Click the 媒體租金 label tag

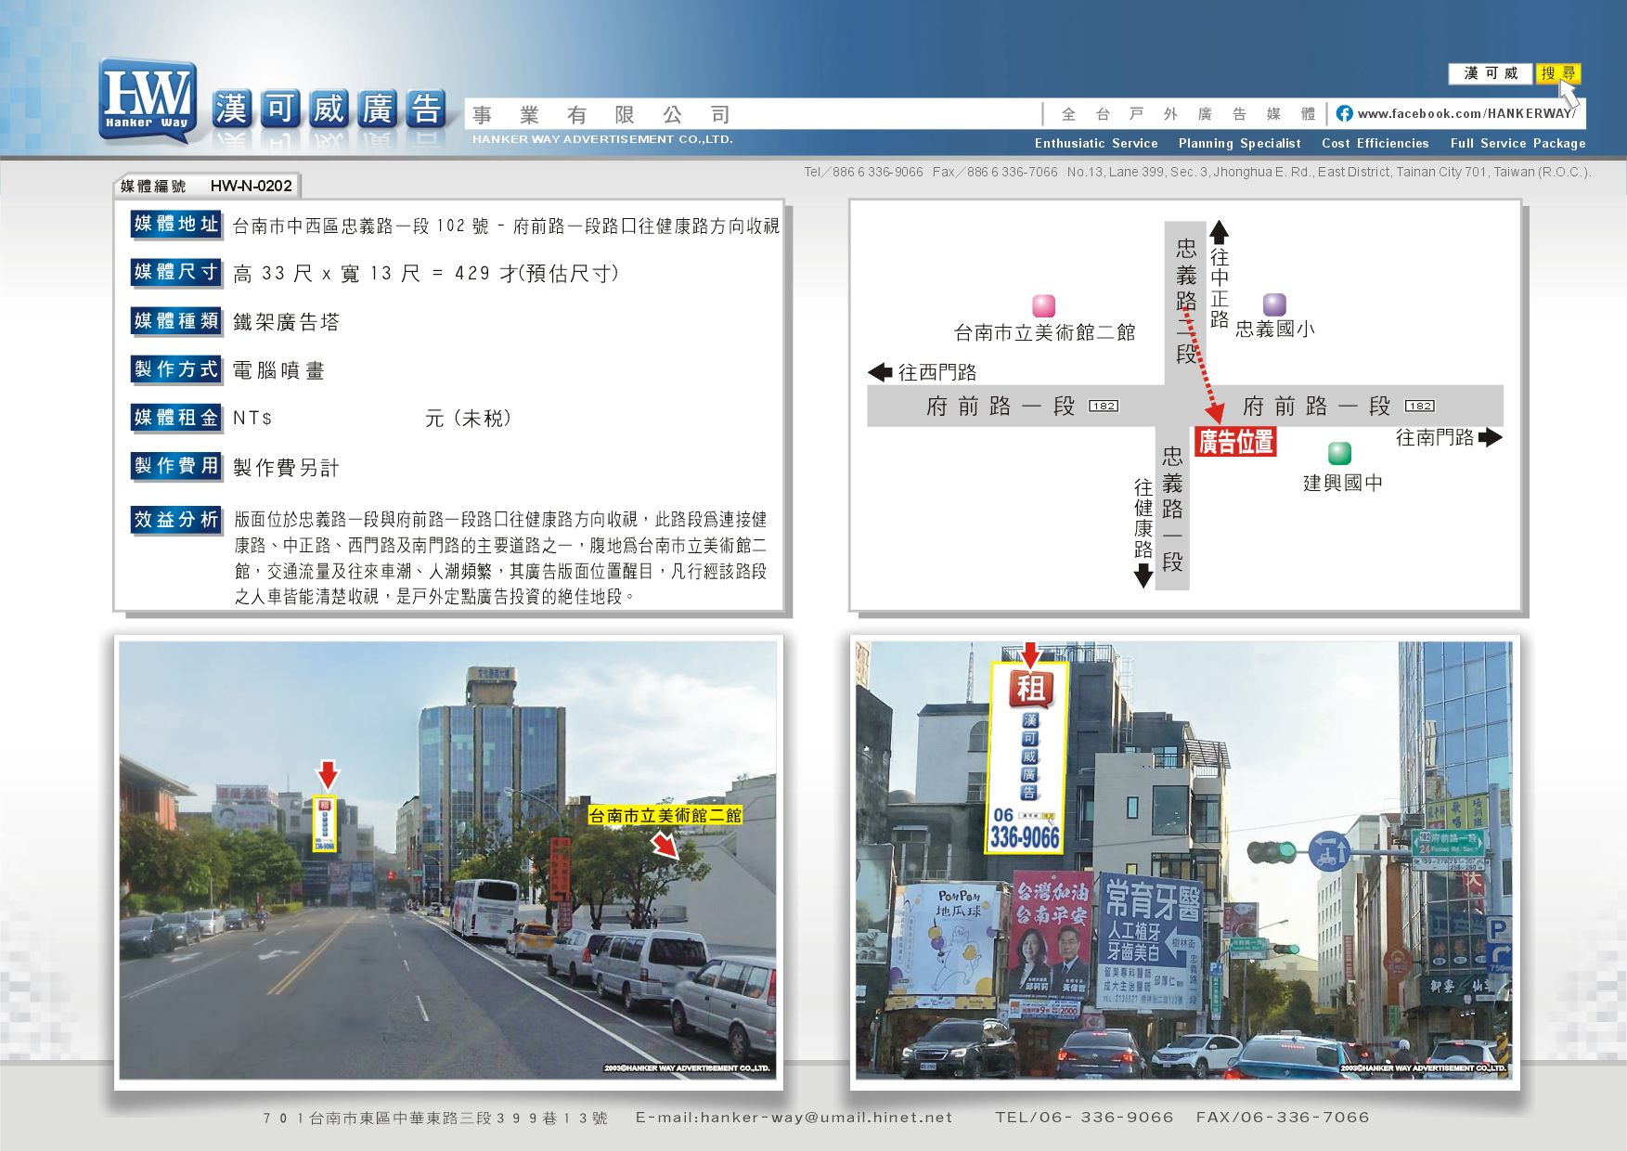(x=175, y=417)
